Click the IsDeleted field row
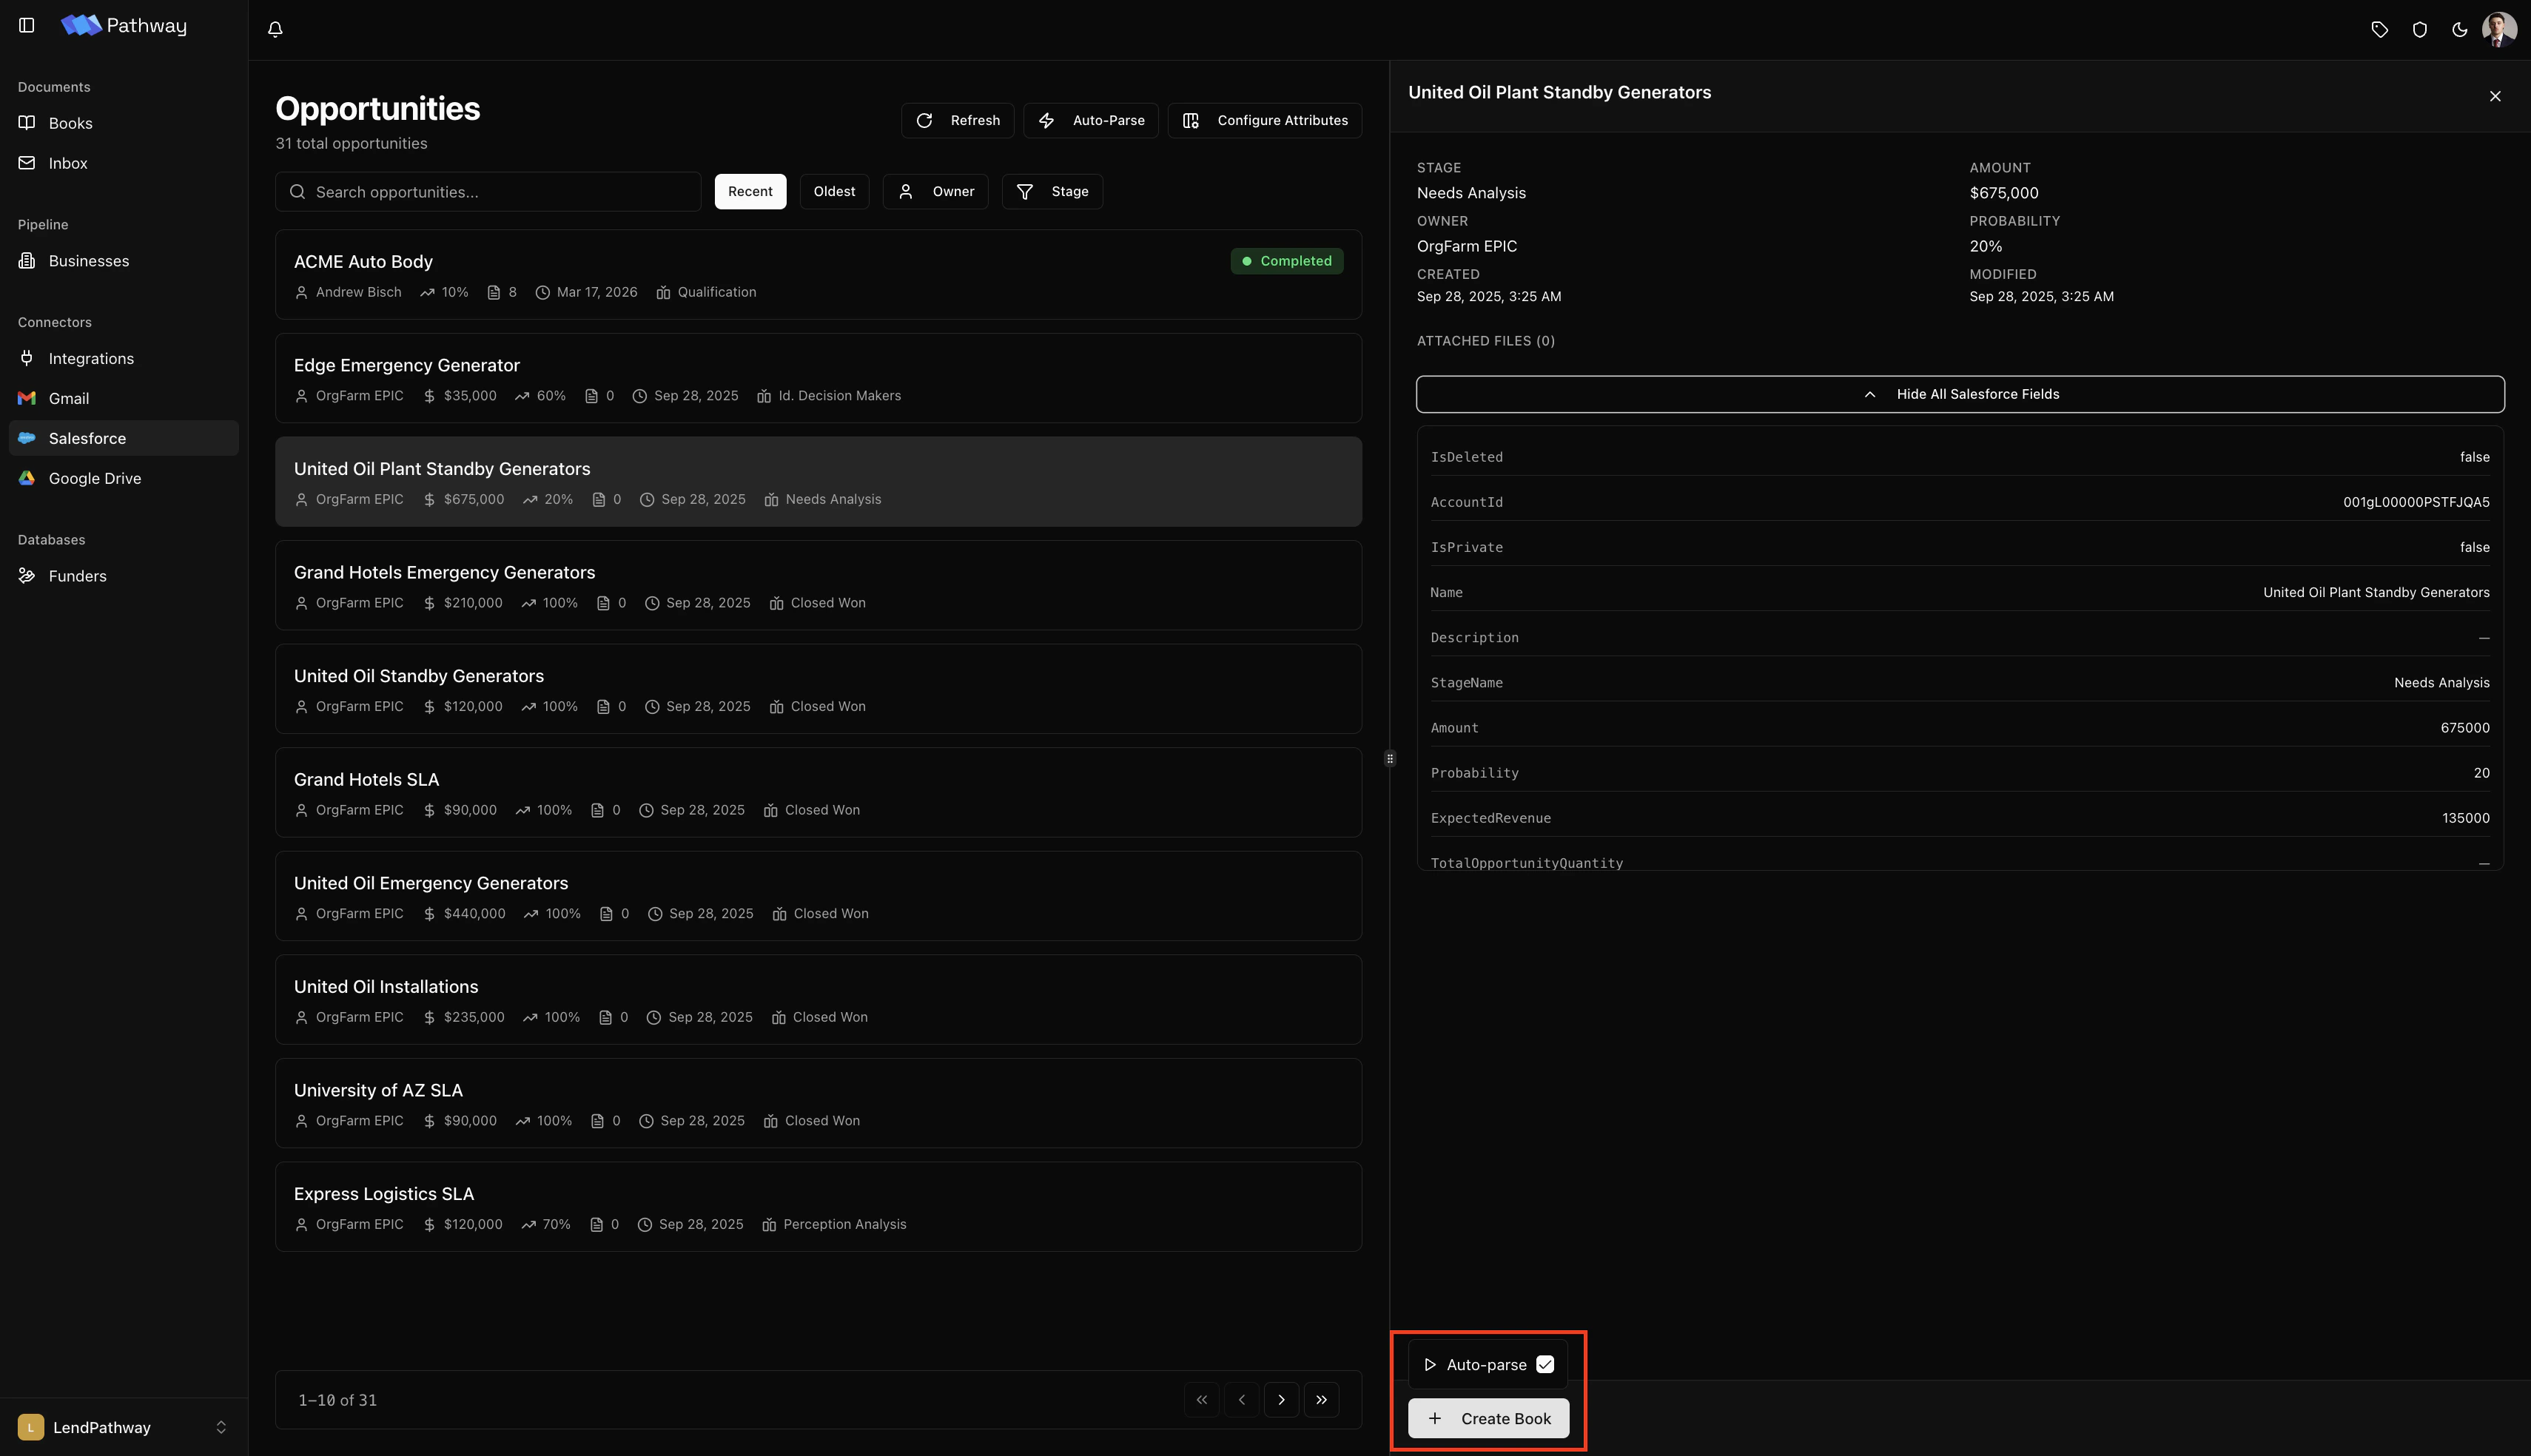 pyautogui.click(x=1960, y=457)
